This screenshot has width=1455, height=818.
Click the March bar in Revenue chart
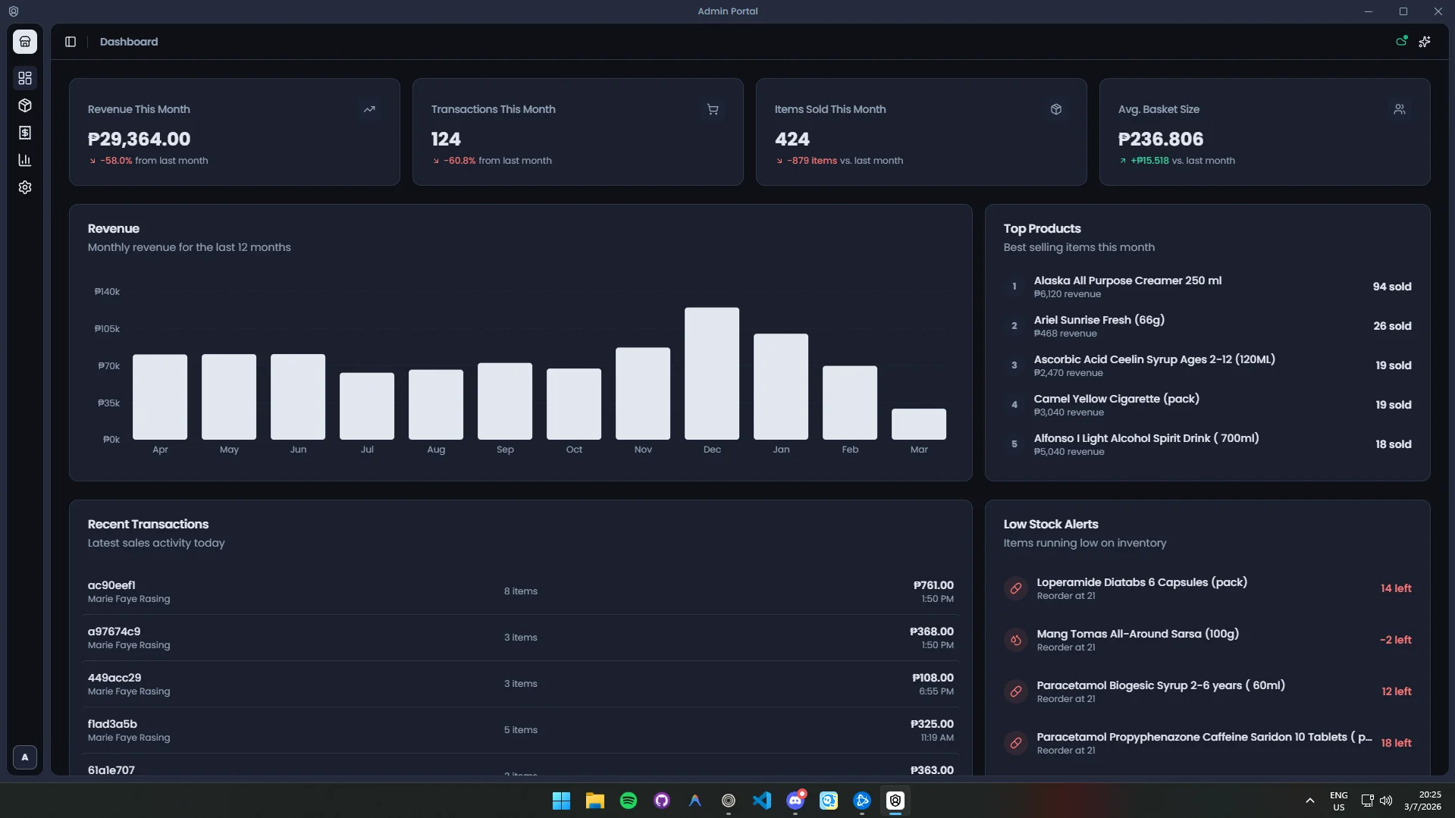coord(919,424)
